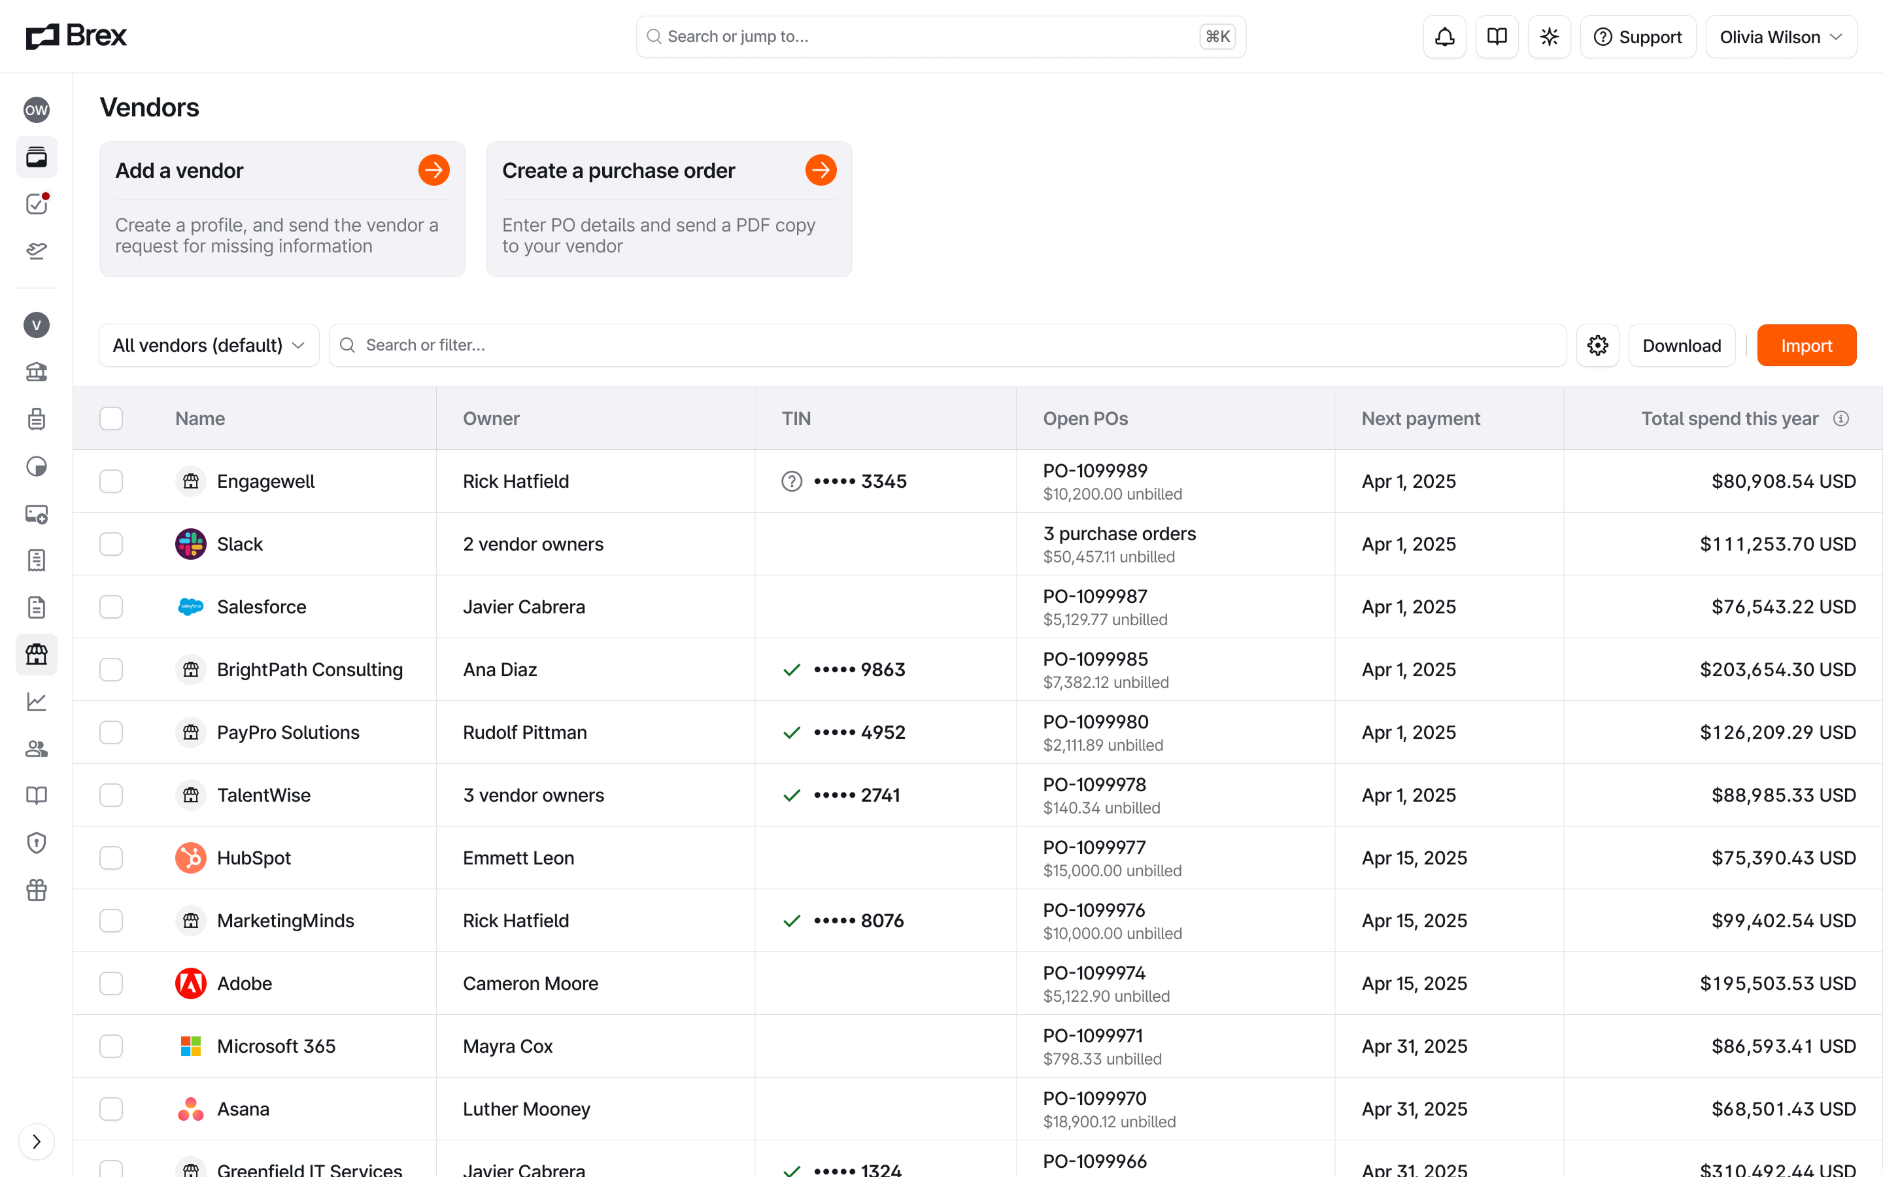The width and height of the screenshot is (1883, 1177).
Task: Open the line chart icon in sidebar
Action: tap(37, 702)
